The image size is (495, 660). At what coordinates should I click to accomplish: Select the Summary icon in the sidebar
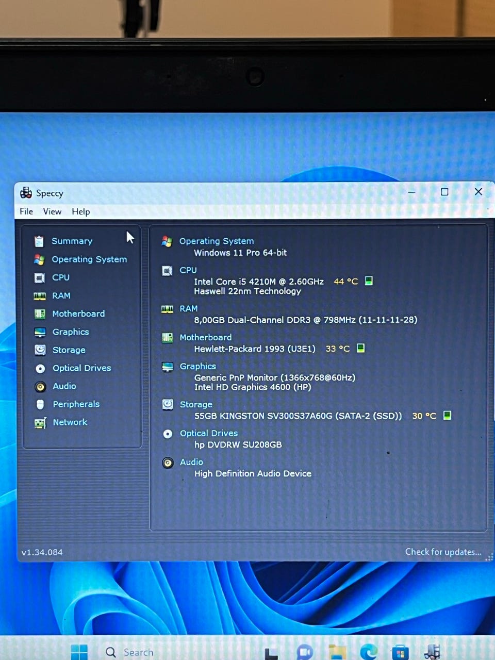pyautogui.click(x=39, y=241)
